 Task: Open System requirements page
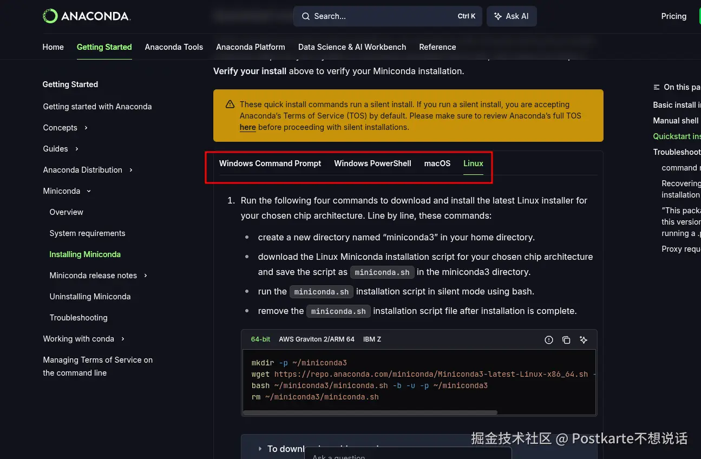click(87, 233)
